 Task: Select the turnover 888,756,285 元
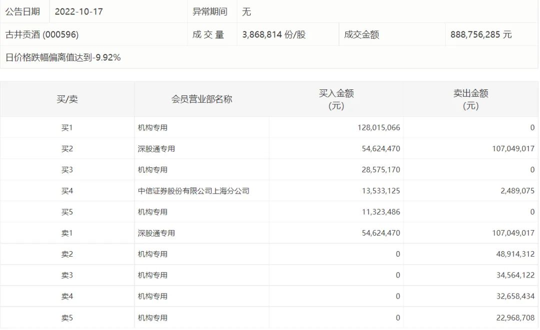point(481,34)
